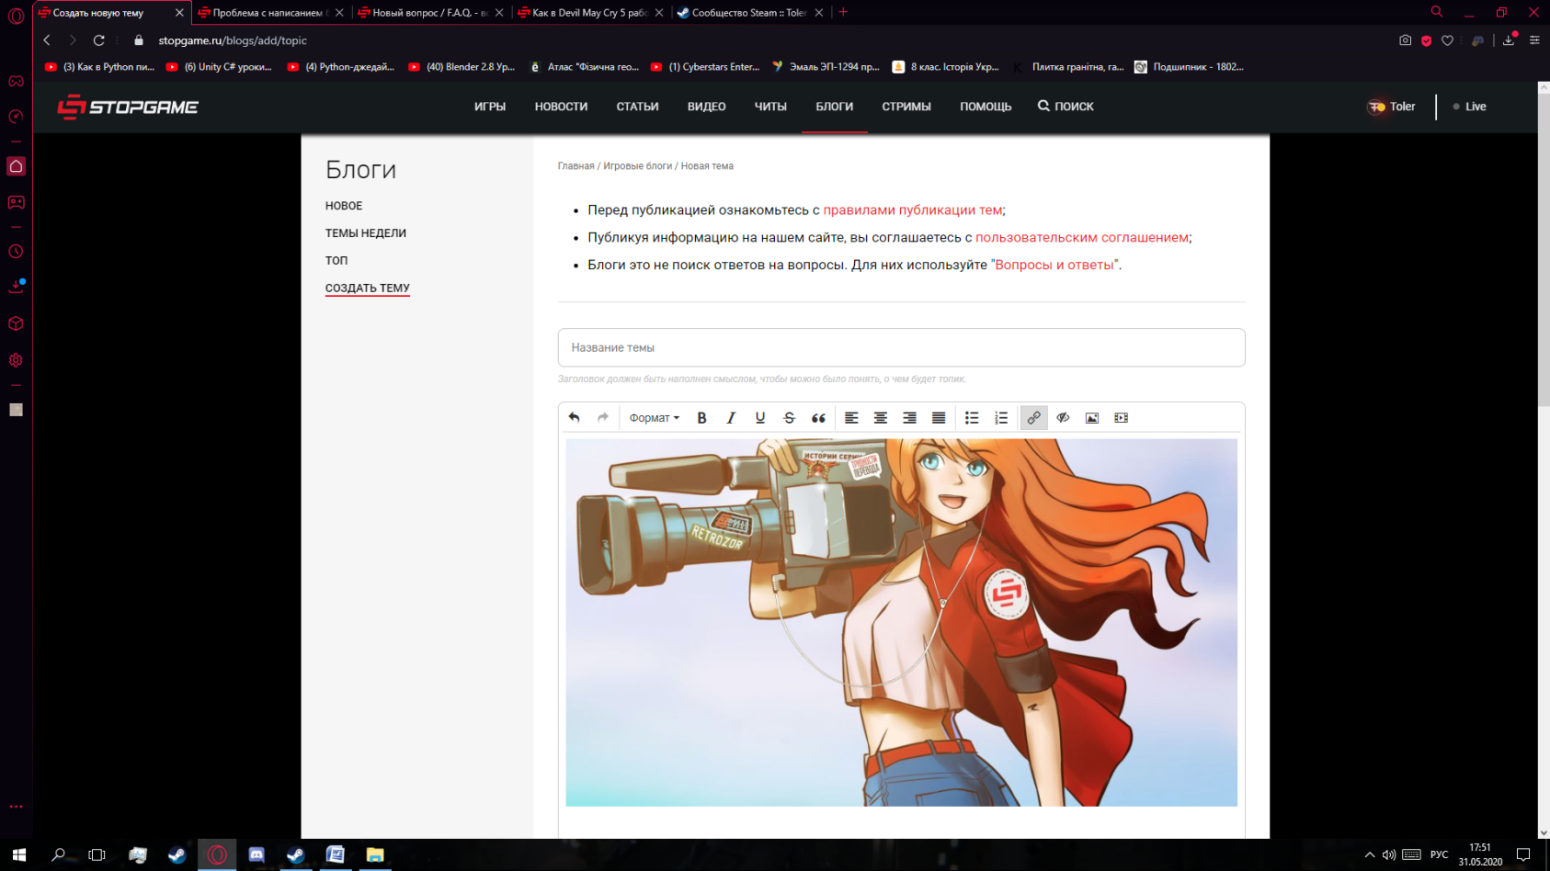Open правилами публикации тем link
Image resolution: width=1550 pixels, height=871 pixels.
[912, 210]
